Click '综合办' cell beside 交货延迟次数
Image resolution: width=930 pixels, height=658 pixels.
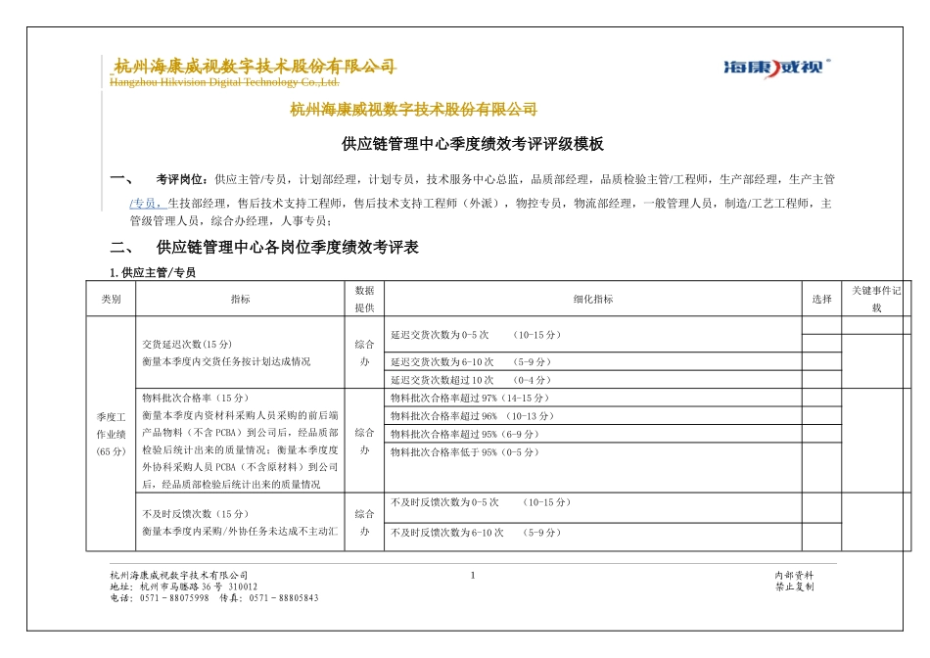click(365, 352)
